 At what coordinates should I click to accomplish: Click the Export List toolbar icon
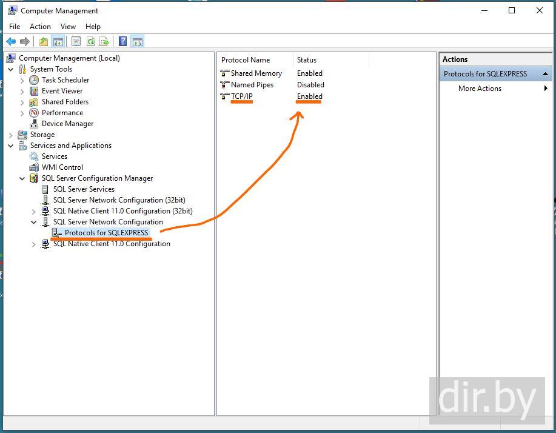click(x=104, y=41)
